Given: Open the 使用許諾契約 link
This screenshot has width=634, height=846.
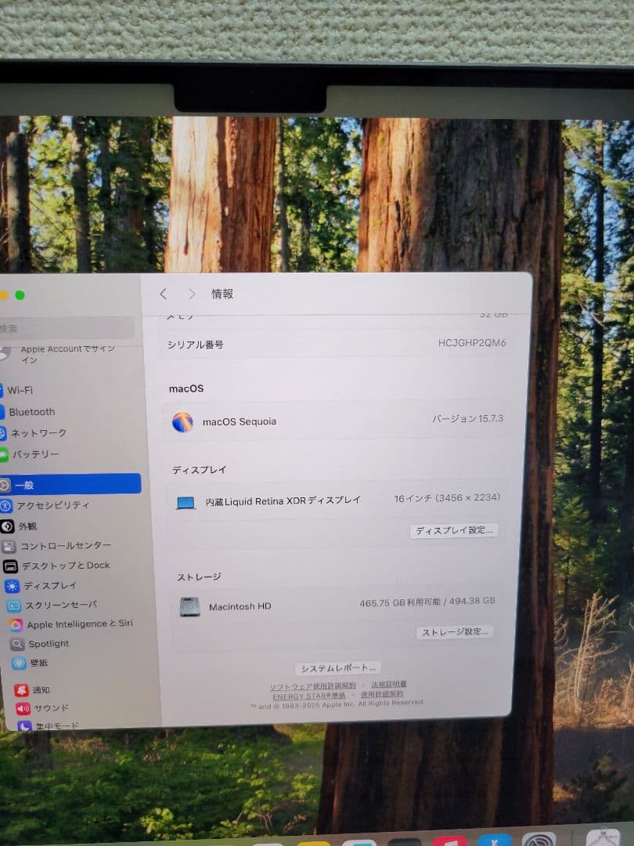Looking at the screenshot, I should pyautogui.click(x=382, y=694).
